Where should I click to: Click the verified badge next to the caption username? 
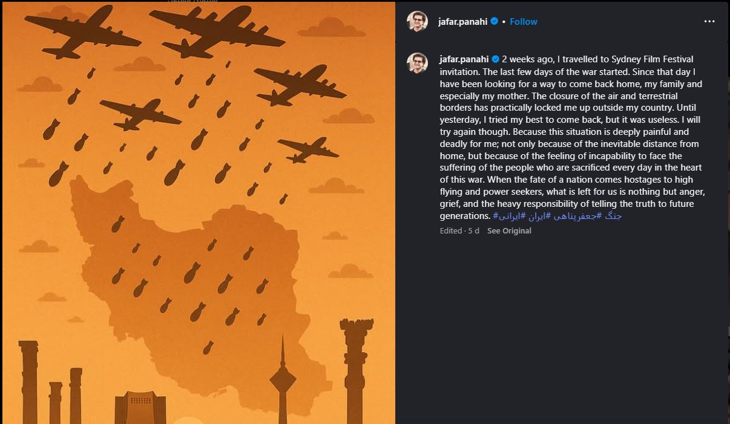(x=495, y=59)
